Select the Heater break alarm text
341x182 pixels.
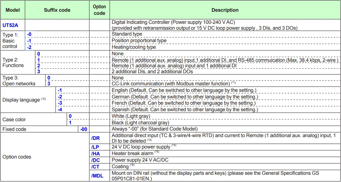(x=136, y=153)
